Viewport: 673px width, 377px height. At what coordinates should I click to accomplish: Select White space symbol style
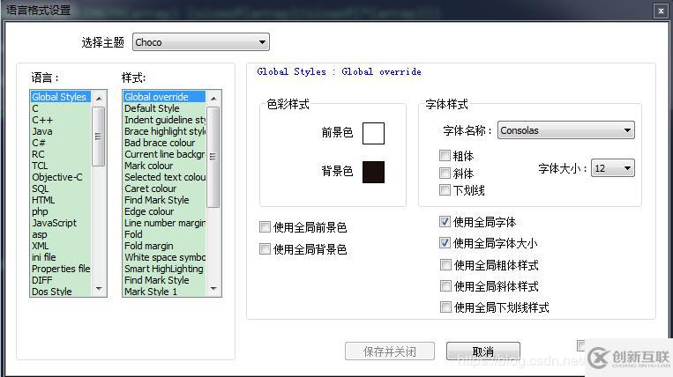click(164, 257)
